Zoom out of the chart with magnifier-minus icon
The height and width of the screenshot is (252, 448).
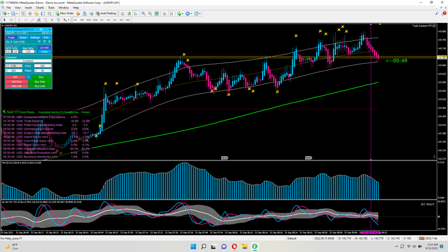pyautogui.click(x=150, y=13)
